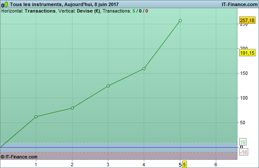Click the '2' tick on horizontal axis
This screenshot has height=168, width=259.
pos(72,165)
